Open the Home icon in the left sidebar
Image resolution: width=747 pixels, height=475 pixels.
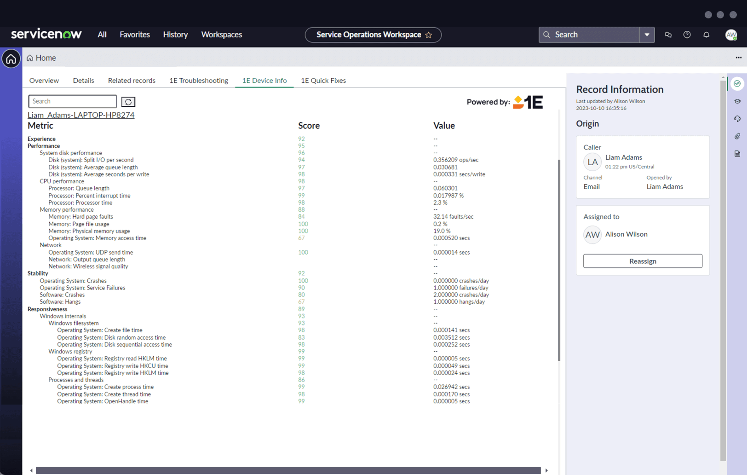click(x=11, y=58)
